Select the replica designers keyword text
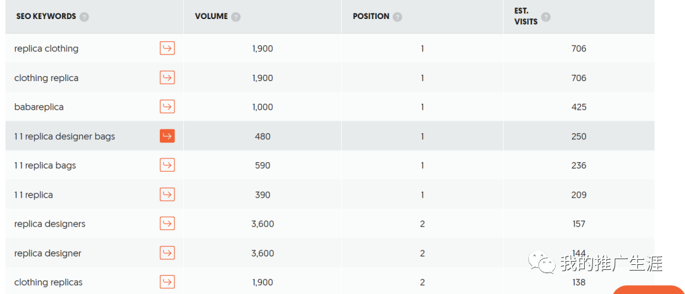The image size is (685, 294). pos(50,224)
